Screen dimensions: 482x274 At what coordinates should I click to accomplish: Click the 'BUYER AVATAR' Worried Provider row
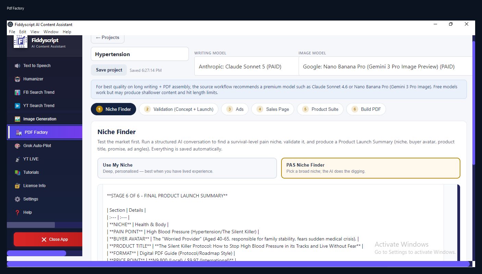(233, 239)
